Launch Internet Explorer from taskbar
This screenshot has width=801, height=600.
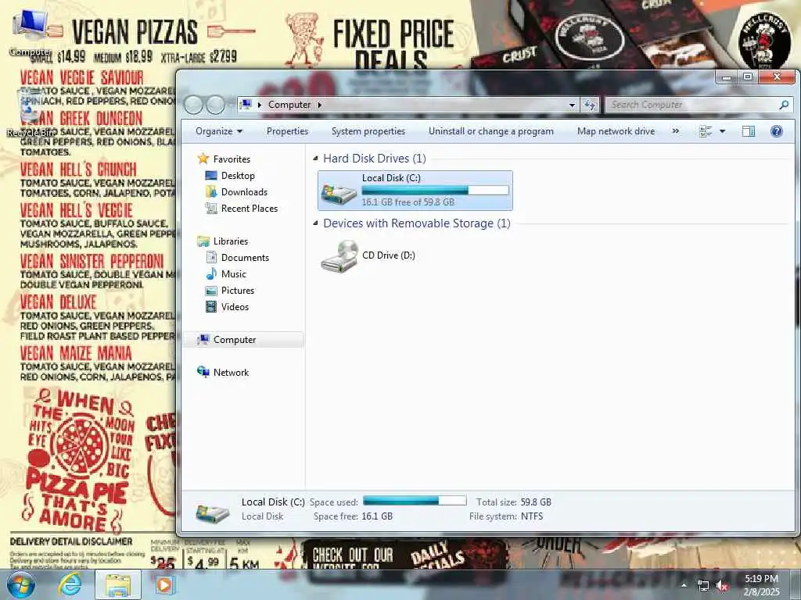pos(70,585)
